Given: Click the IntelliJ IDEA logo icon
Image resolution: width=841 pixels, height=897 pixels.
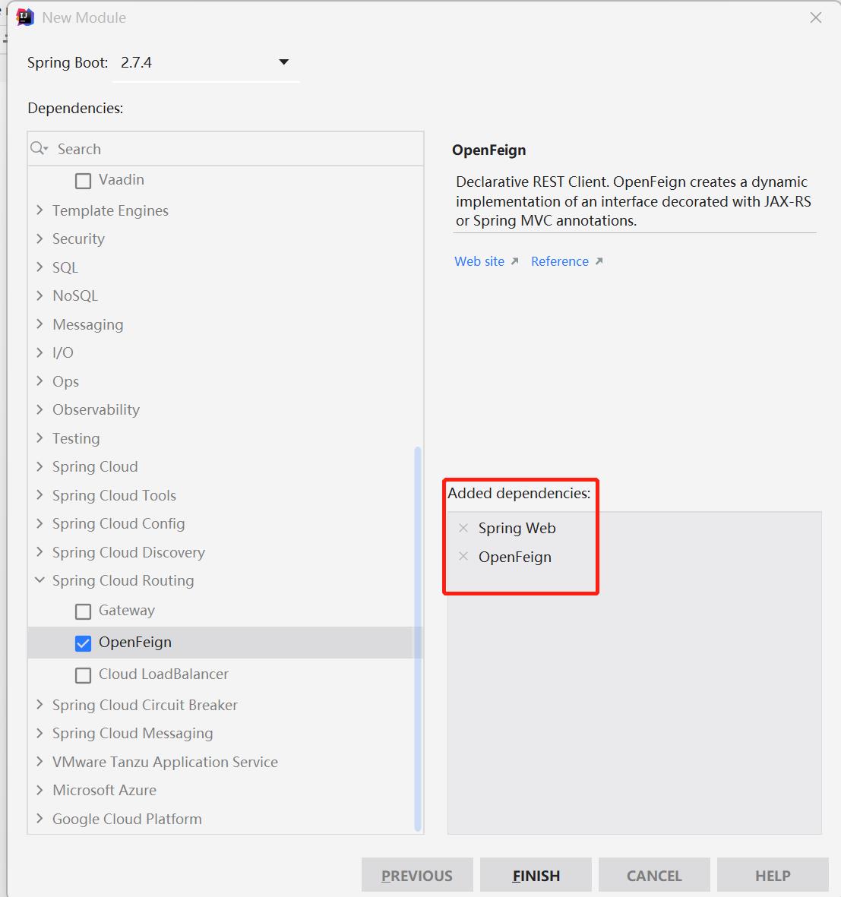Looking at the screenshot, I should 25,17.
